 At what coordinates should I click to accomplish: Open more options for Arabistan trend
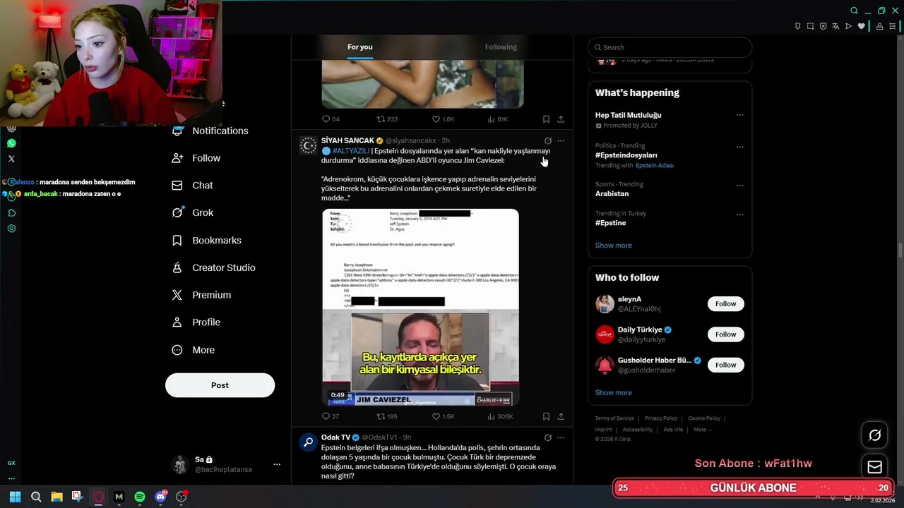(739, 185)
